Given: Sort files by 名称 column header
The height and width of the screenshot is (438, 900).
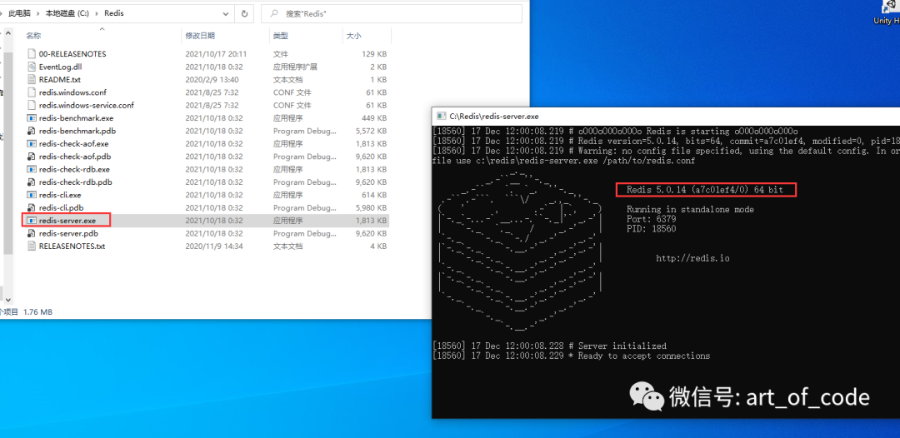Looking at the screenshot, I should 33,36.
